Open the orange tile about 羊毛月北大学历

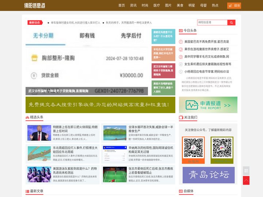click(163, 53)
